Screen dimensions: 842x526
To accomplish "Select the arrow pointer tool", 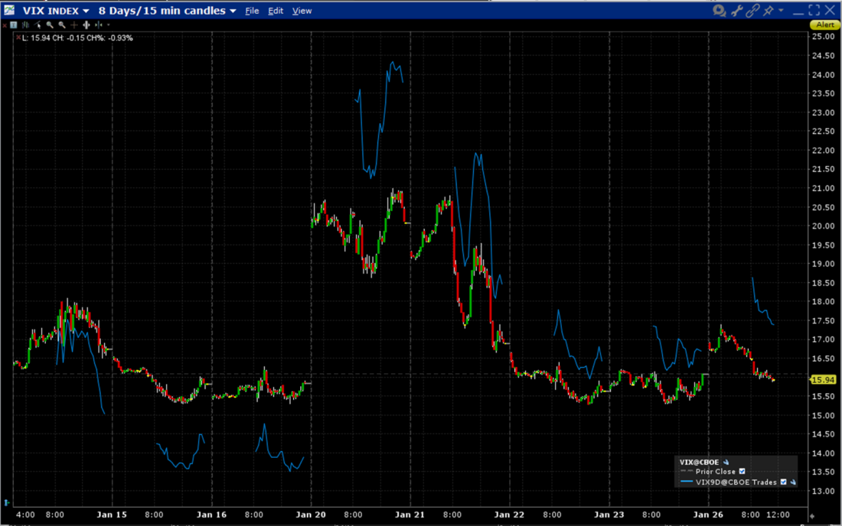I will (38, 25).
